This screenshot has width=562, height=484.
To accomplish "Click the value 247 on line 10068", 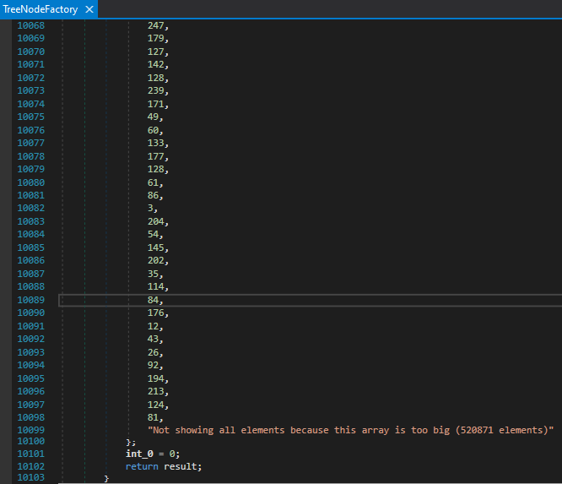I will (155, 25).
